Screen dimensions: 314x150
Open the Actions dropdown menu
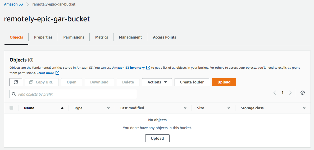[x=157, y=82]
